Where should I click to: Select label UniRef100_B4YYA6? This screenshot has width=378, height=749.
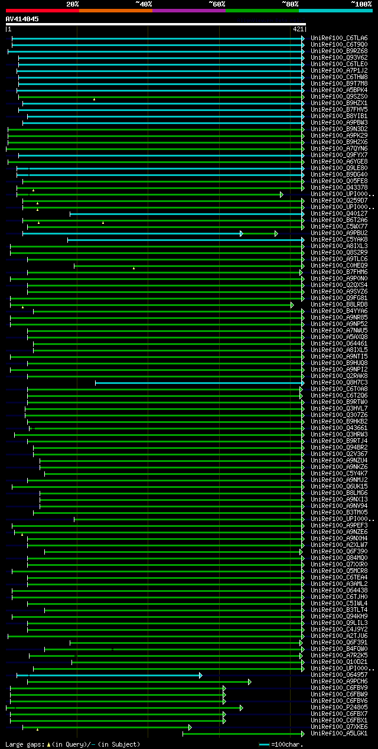(x=339, y=311)
